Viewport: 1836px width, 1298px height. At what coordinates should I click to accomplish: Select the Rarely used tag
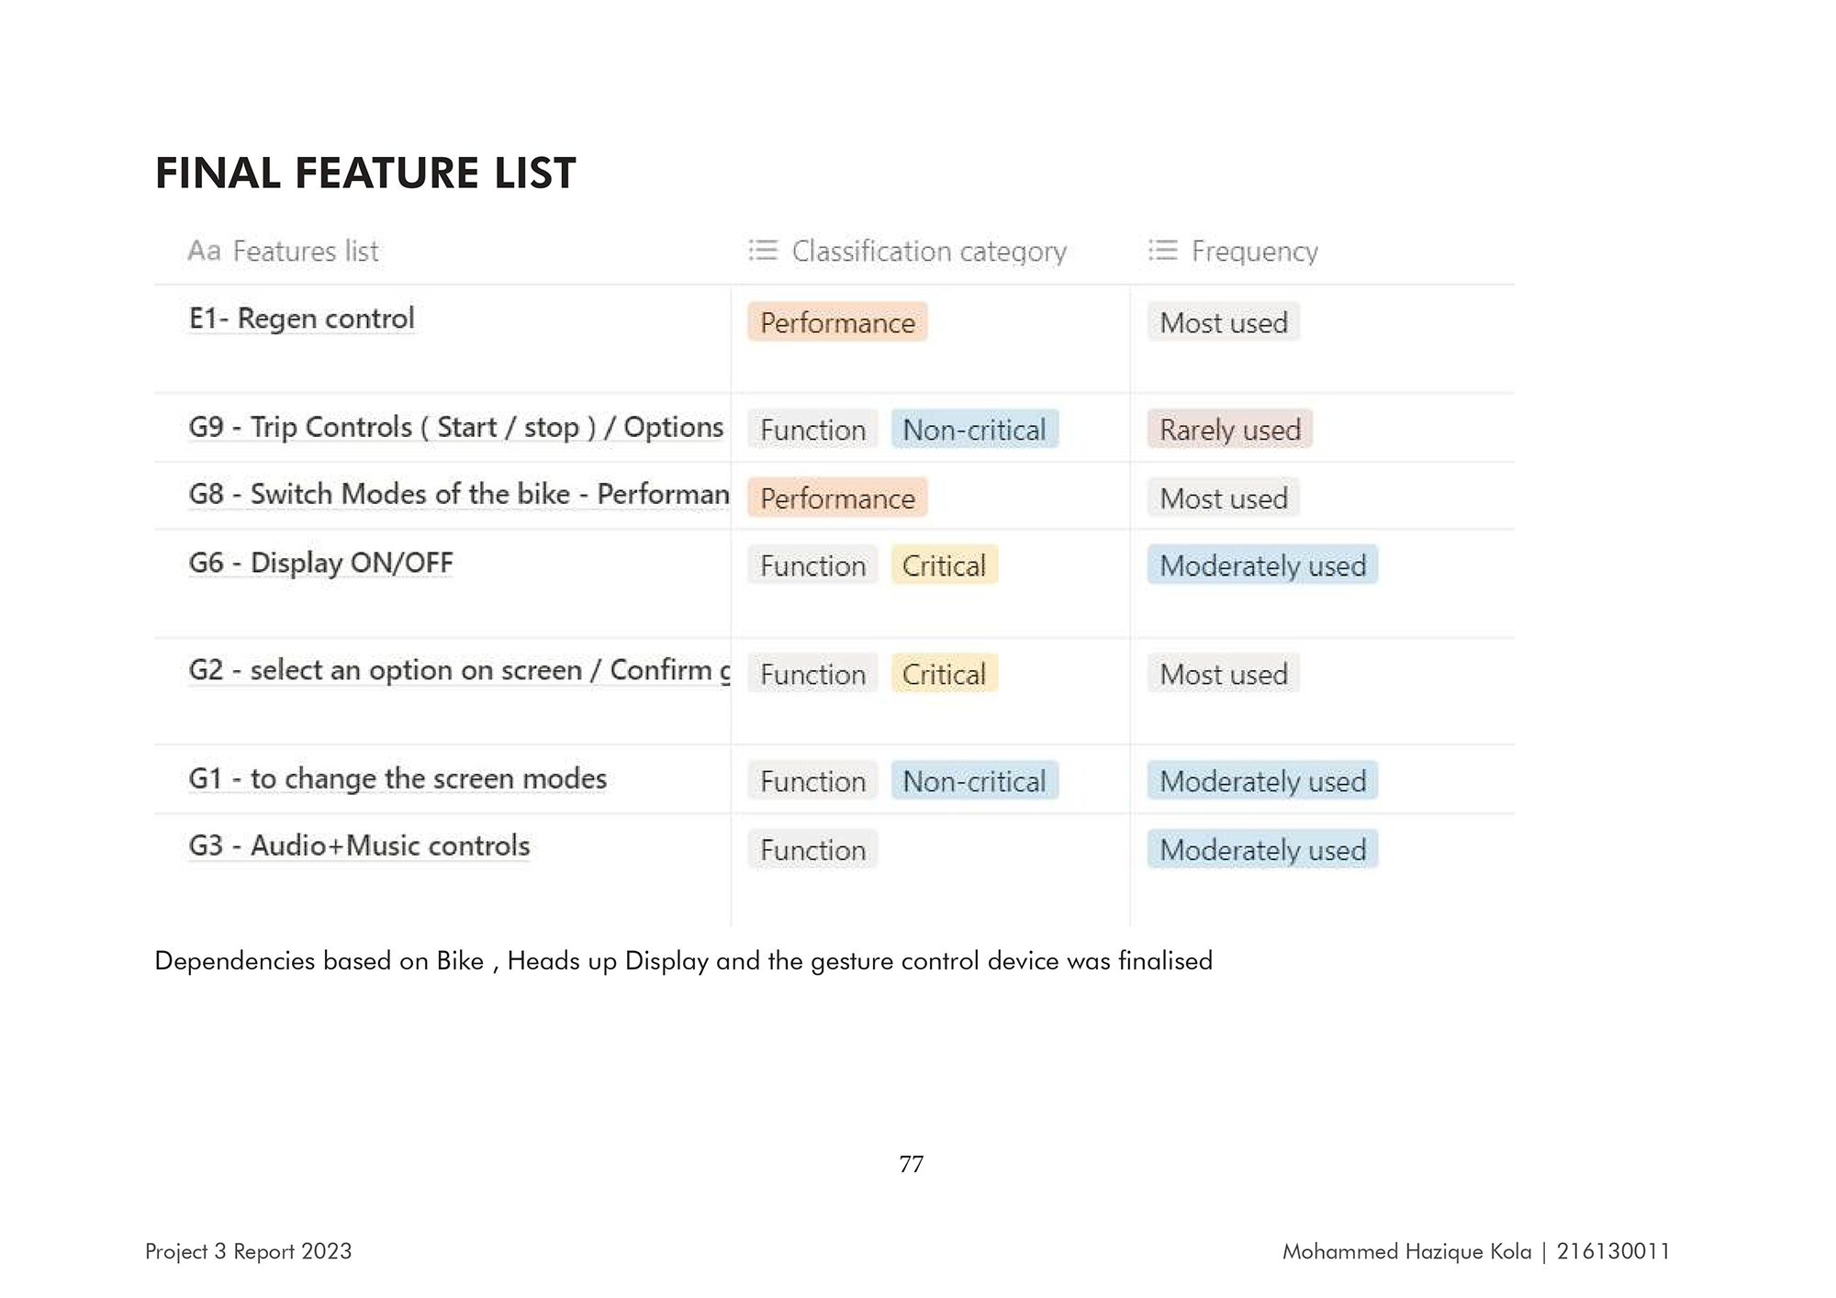[x=1230, y=430]
